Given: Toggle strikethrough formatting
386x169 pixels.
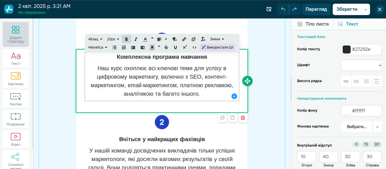Looking at the screenshot, I should tap(166, 47).
